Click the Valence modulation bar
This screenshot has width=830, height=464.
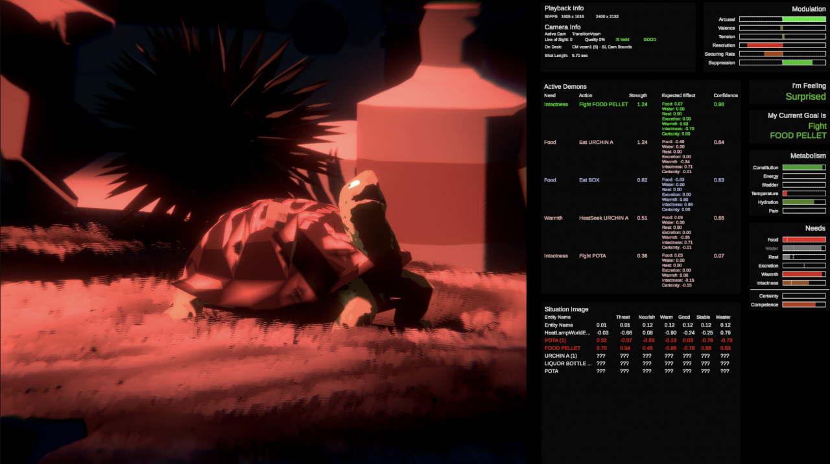782,28
